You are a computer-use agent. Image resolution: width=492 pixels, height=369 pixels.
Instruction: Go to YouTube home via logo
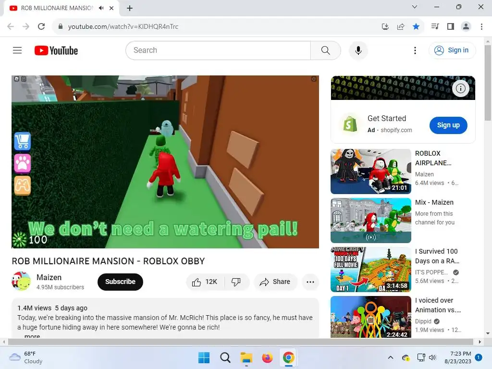pos(56,50)
